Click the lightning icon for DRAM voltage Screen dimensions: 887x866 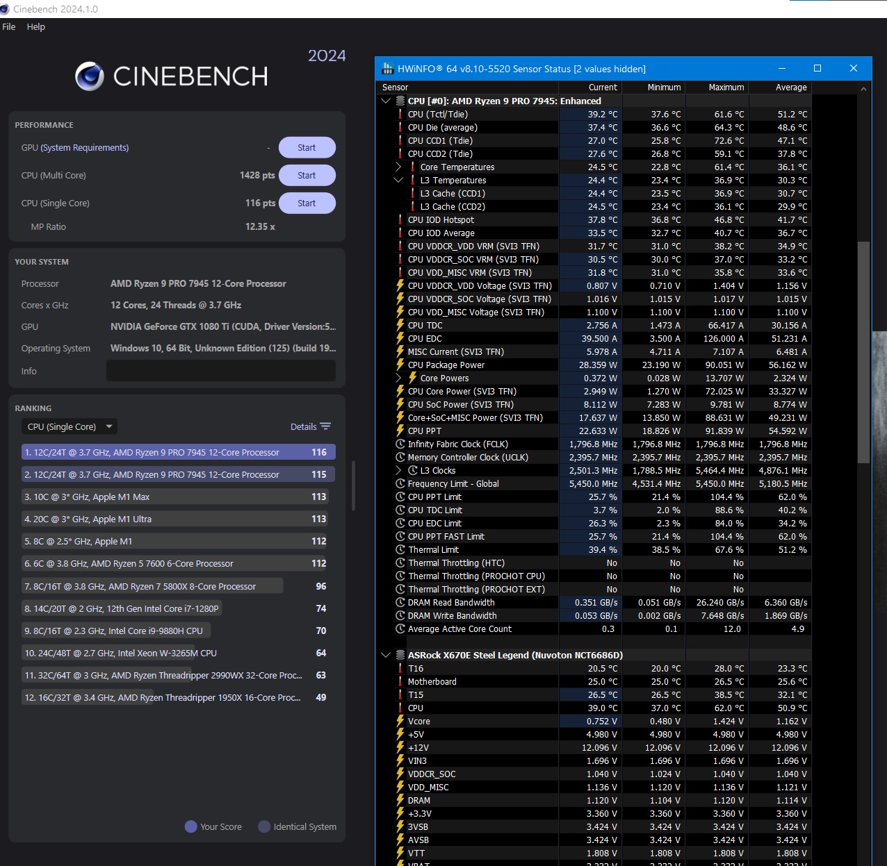coord(400,800)
